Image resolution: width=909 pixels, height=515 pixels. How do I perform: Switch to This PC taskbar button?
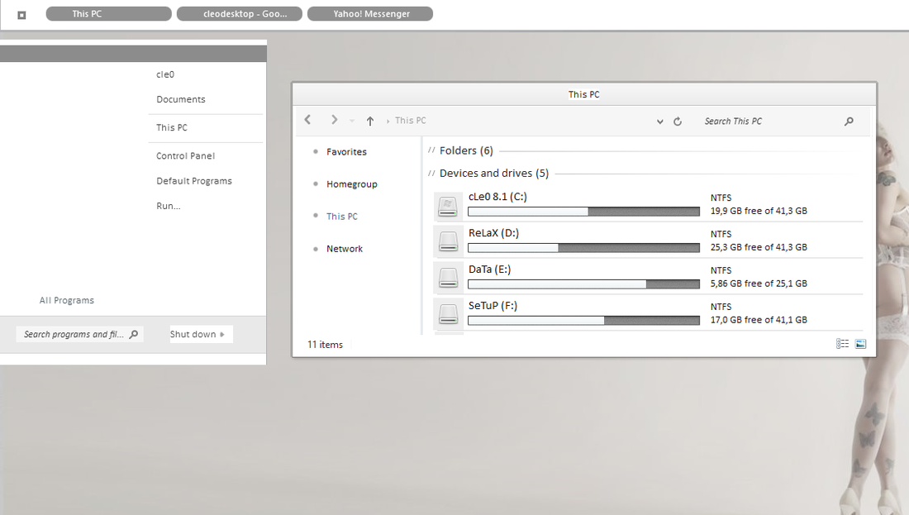coord(108,13)
